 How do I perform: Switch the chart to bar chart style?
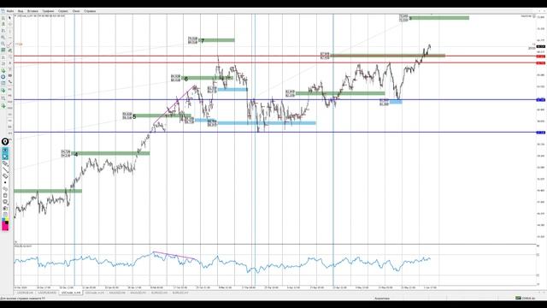(3, 17)
